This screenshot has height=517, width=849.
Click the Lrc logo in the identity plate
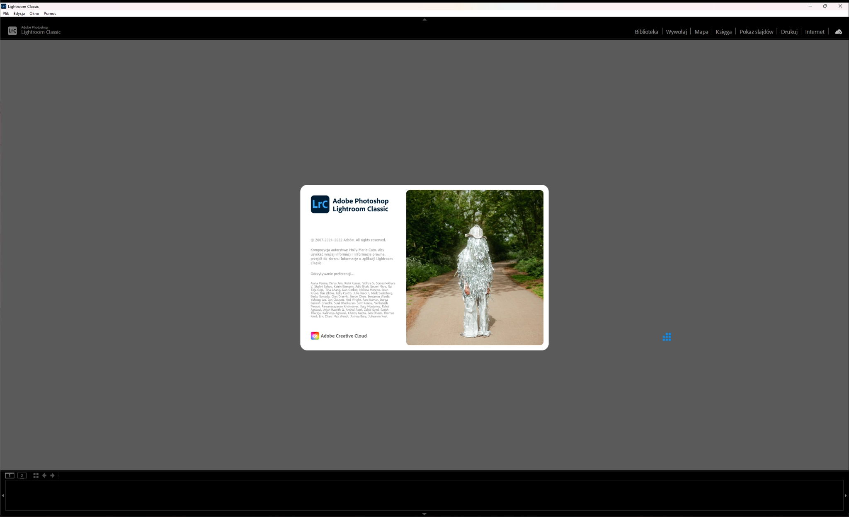click(12, 31)
